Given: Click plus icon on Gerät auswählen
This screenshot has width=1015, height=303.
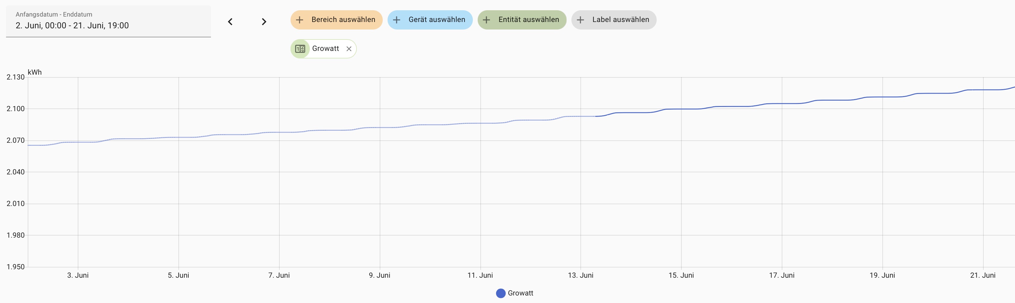Looking at the screenshot, I should click(396, 20).
